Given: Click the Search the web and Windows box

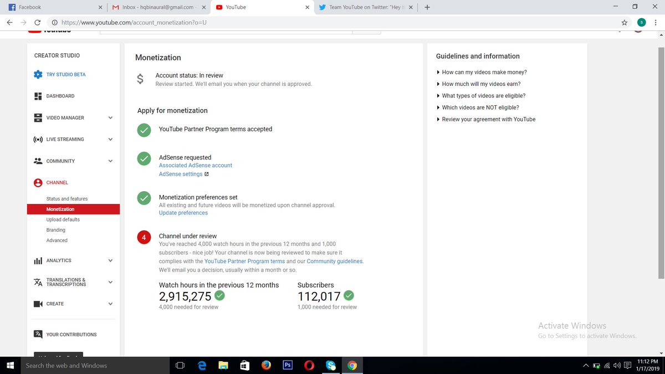Looking at the screenshot, I should point(94,365).
